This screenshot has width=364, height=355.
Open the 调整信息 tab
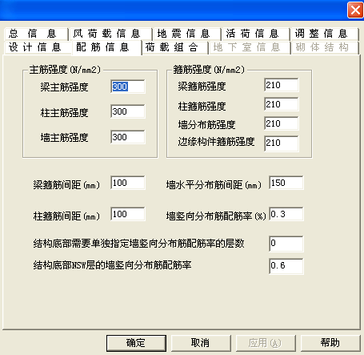(325, 34)
